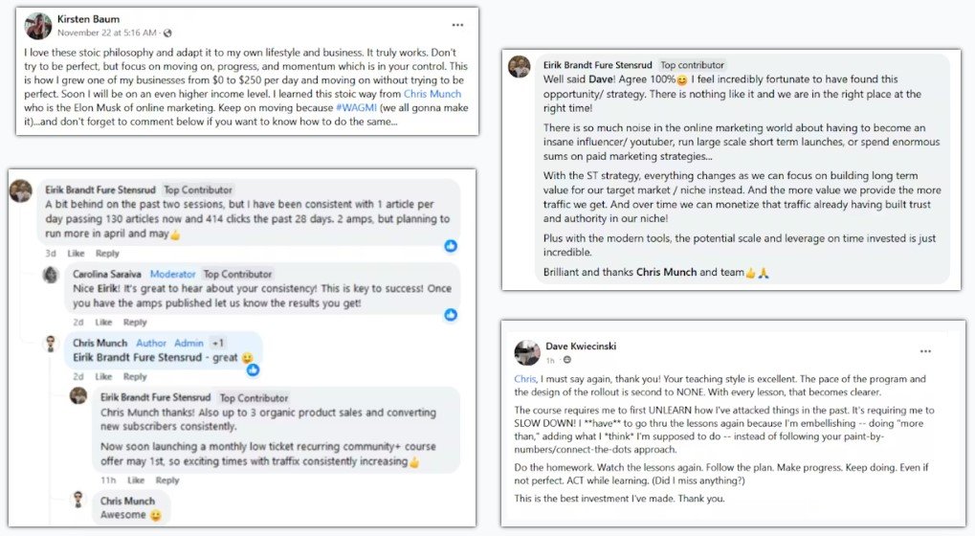This screenshot has height=536, width=975.
Task: Open three-dot menu on Dave Kwiecinski's post
Action: pos(925,351)
